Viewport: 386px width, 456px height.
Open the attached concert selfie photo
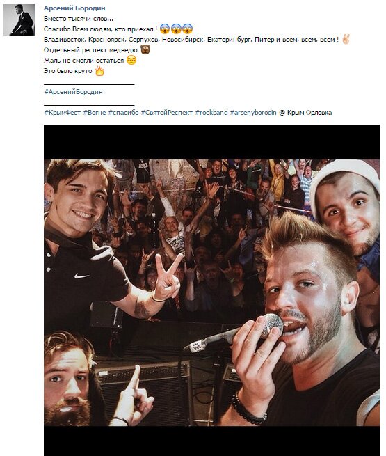tap(211, 290)
